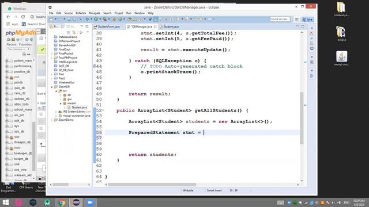Click Collapse All in Package Explorer
This screenshot has height=207, width=369.
[69, 32]
